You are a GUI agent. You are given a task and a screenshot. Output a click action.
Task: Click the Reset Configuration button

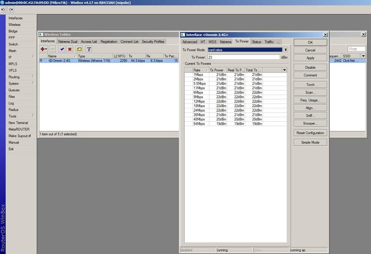310,133
